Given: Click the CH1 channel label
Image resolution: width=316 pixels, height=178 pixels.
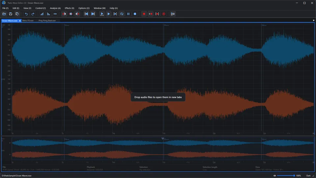Looking at the screenshot, I should (x=3, y=25).
